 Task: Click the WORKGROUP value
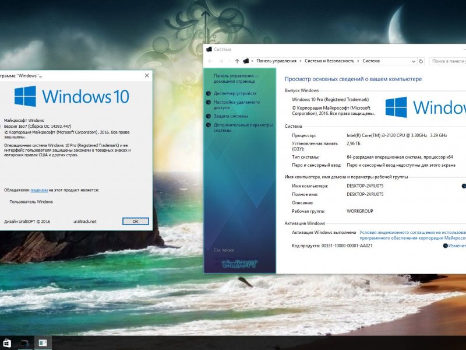(x=359, y=211)
